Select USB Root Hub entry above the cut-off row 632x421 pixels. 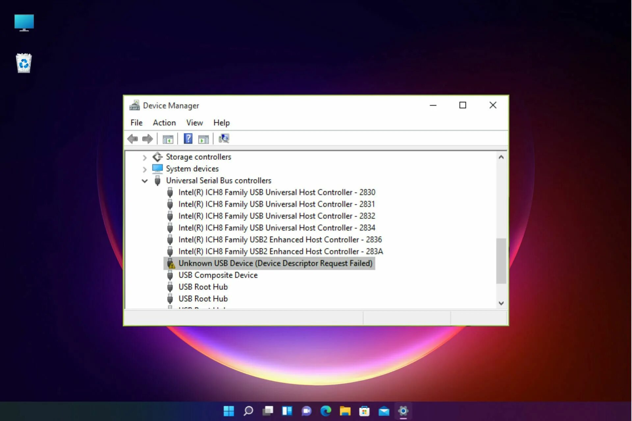point(203,299)
